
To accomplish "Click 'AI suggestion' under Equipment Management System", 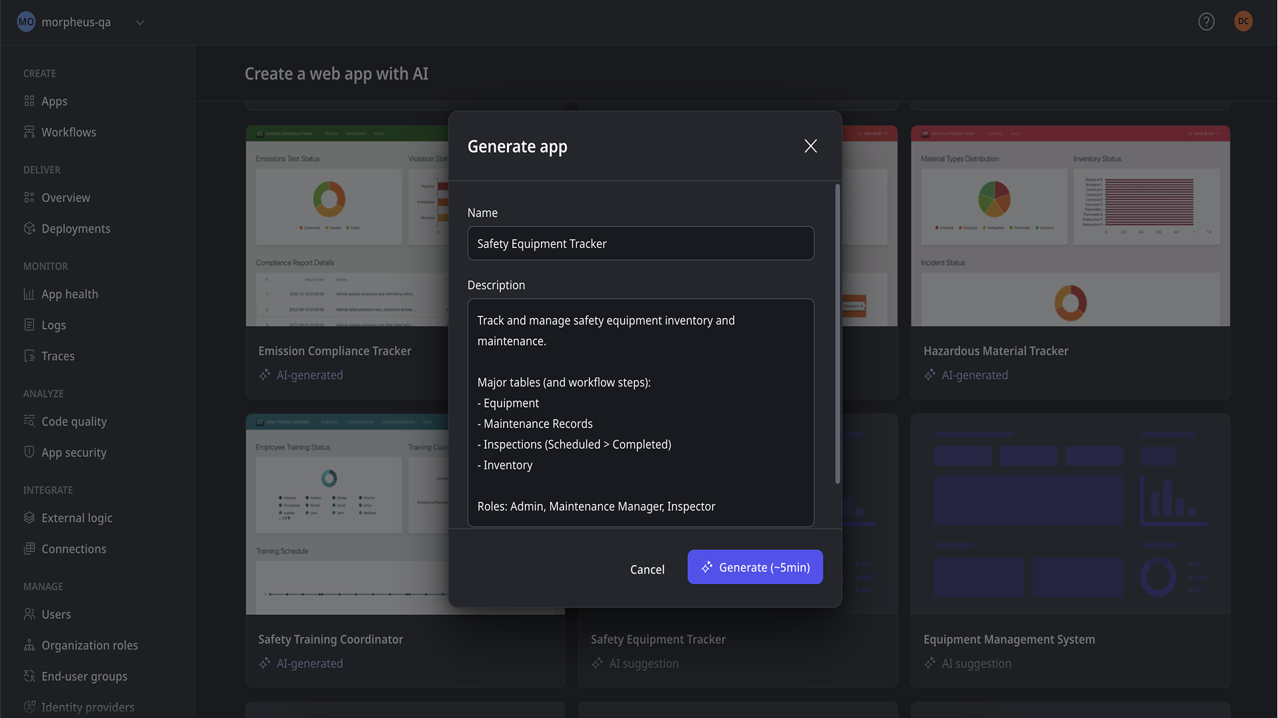I will pyautogui.click(x=976, y=663).
